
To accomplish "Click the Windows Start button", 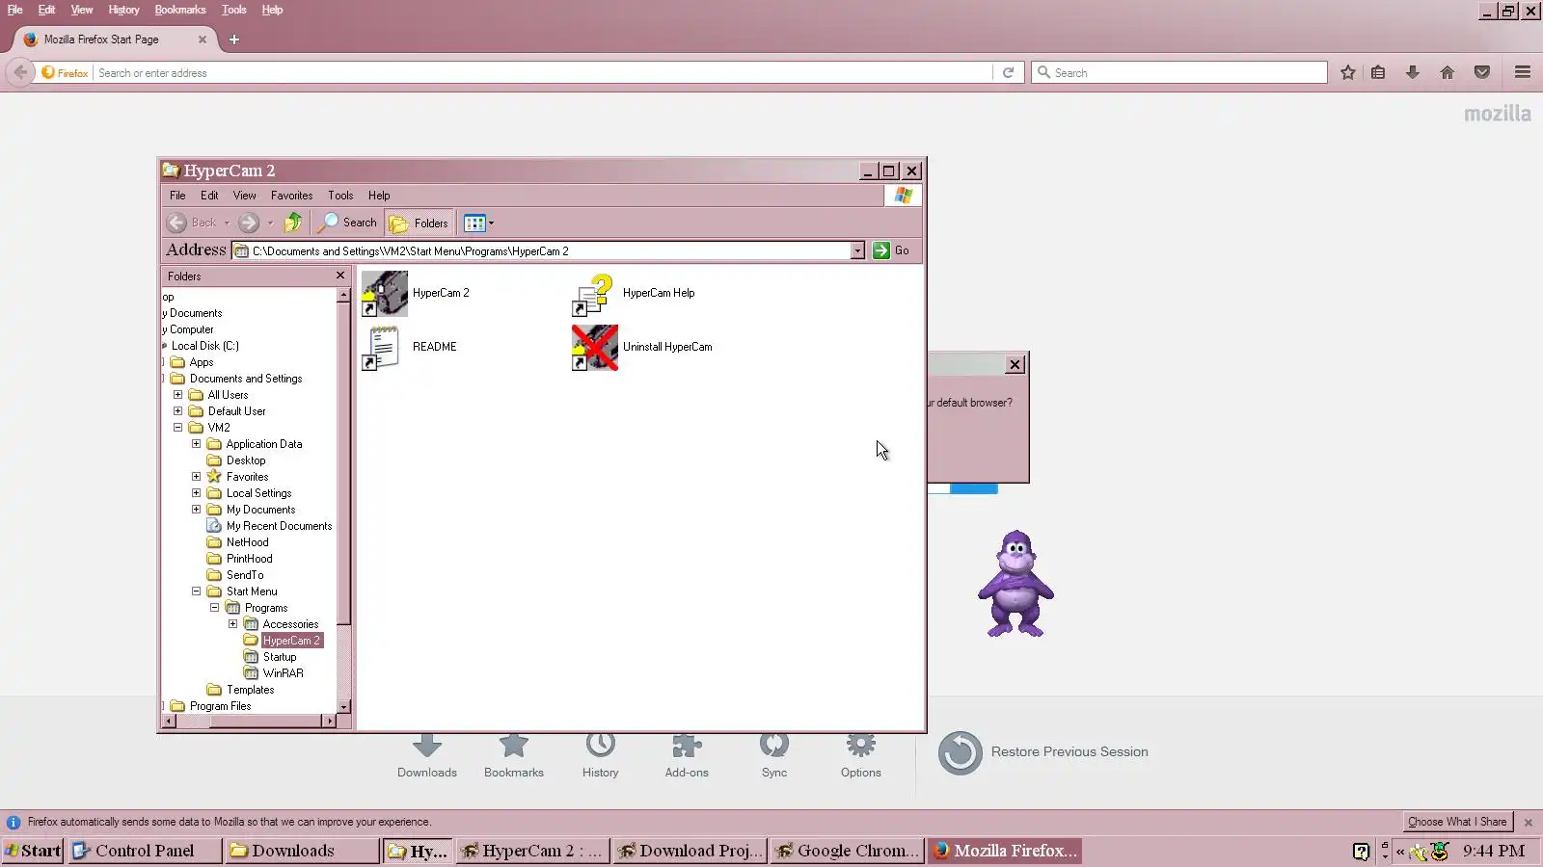I will click(33, 851).
